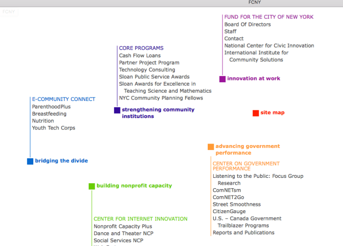The width and height of the screenshot is (343, 246).
Task: Select the Street Smoothness link
Action: click(237, 204)
